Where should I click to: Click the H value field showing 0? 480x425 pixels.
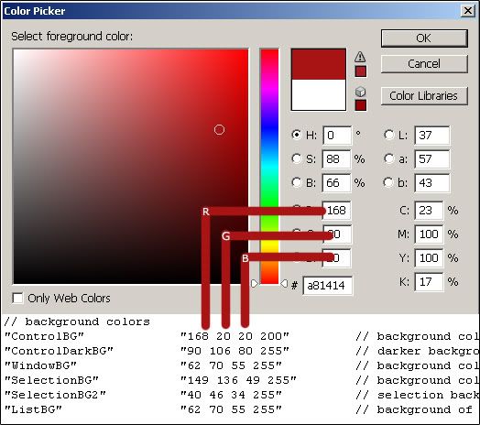click(x=337, y=135)
